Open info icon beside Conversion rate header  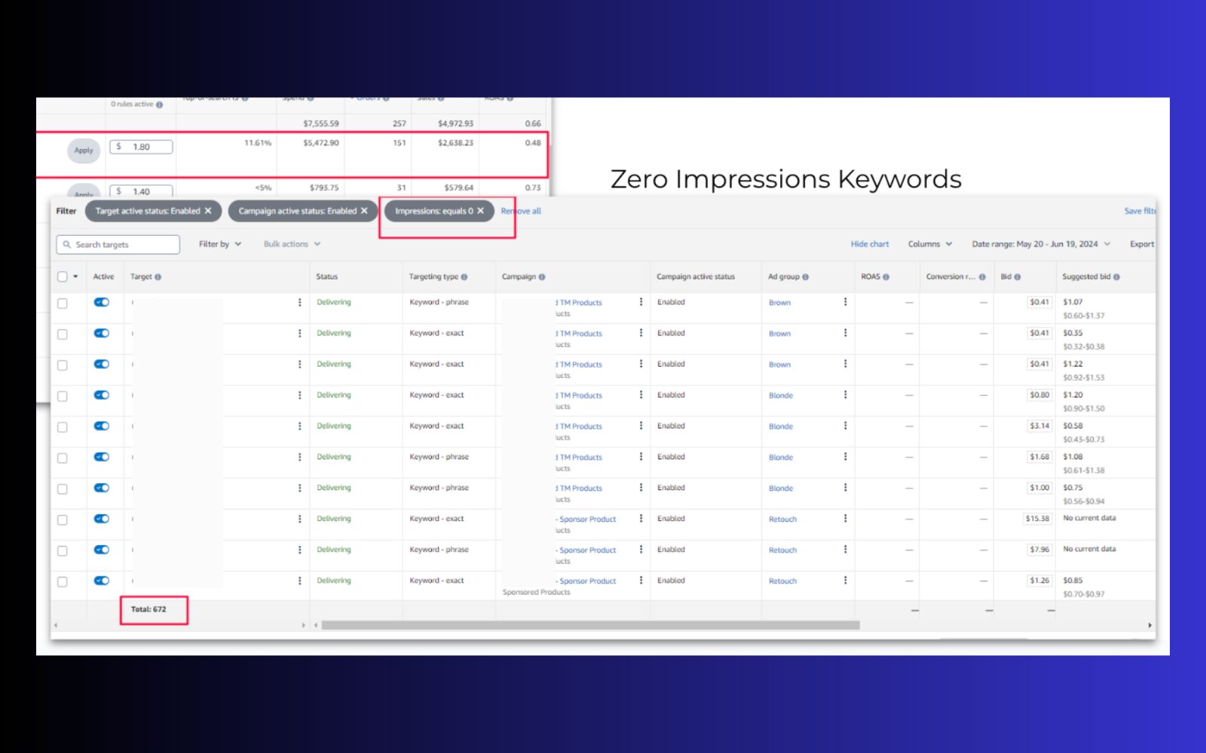pyautogui.click(x=982, y=277)
